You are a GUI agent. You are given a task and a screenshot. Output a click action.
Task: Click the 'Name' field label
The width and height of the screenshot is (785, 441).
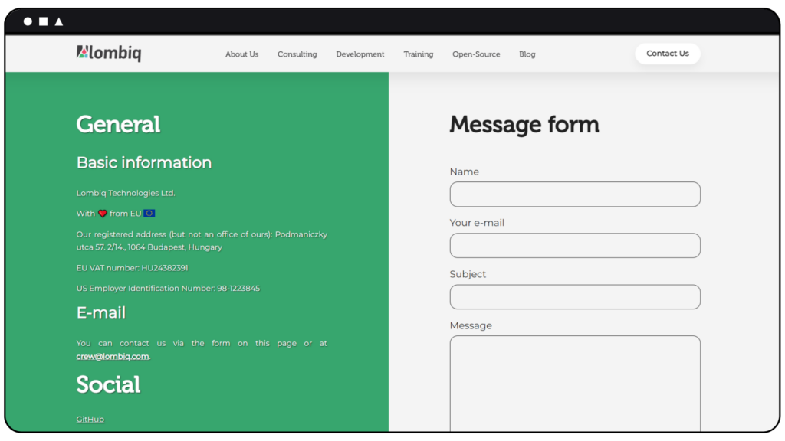(464, 171)
